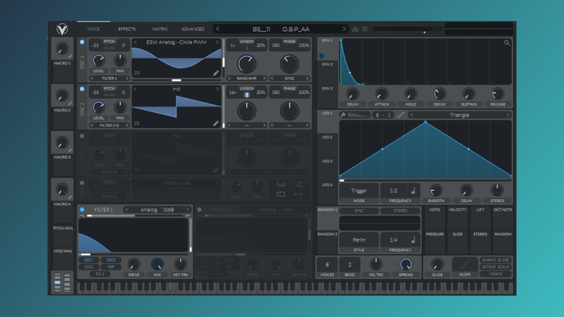Open OSC 1 Filter 1 routing selector
564x317 pixels.
109,79
